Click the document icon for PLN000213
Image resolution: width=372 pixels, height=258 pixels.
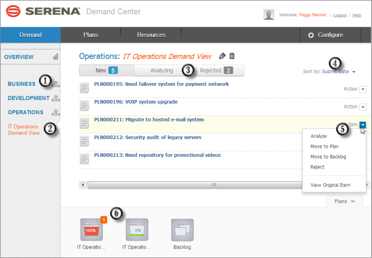85,158
